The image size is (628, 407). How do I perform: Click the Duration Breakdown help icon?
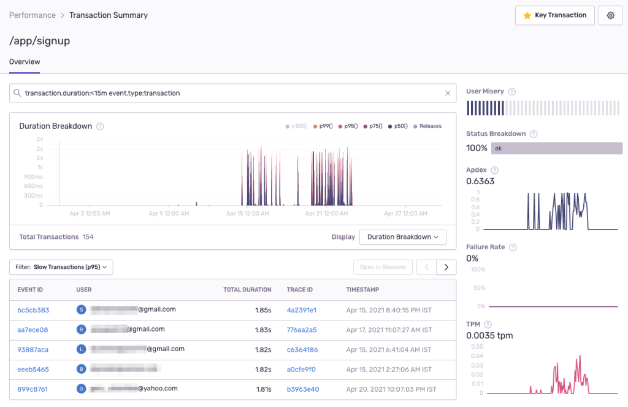(x=101, y=126)
